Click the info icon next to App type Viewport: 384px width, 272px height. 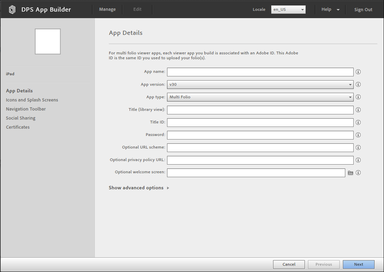pyautogui.click(x=358, y=97)
